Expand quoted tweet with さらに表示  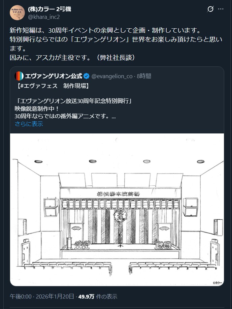(29, 124)
